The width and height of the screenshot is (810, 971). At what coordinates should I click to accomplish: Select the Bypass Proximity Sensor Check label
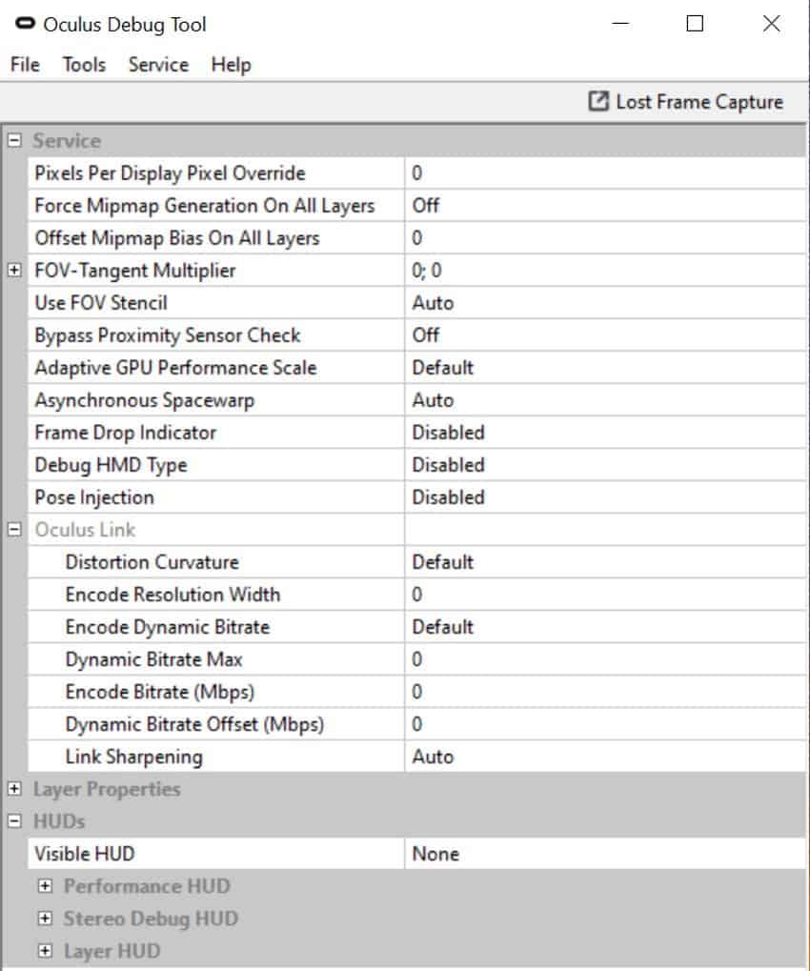click(x=167, y=335)
